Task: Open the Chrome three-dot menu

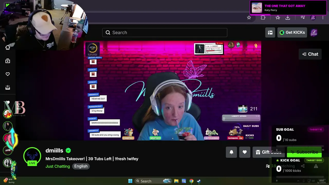Action: pos(323,17)
